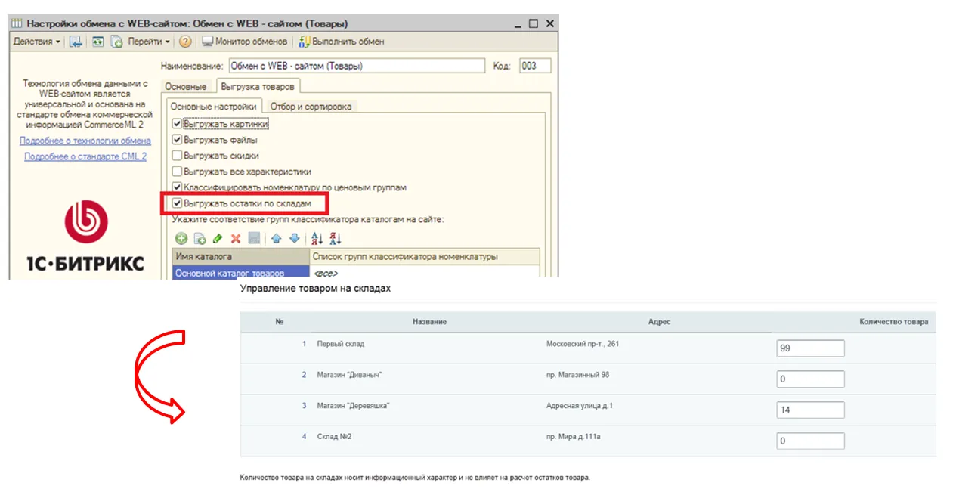Switch to the Основные tab
This screenshot has height=492, width=956.
tap(185, 87)
